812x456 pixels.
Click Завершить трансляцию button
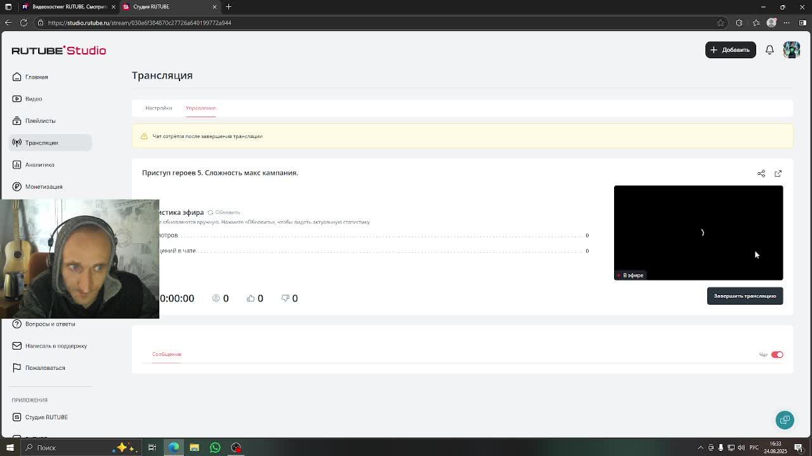tap(745, 296)
